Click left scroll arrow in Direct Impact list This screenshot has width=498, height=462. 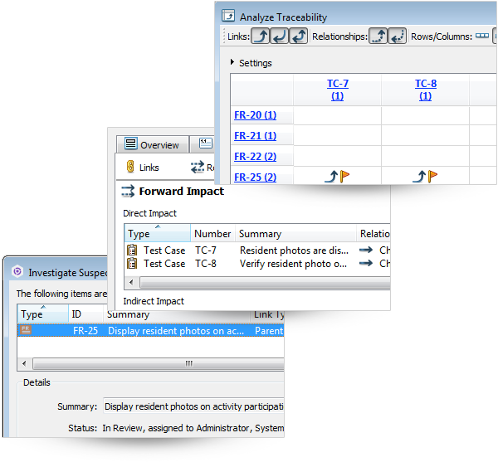click(131, 282)
